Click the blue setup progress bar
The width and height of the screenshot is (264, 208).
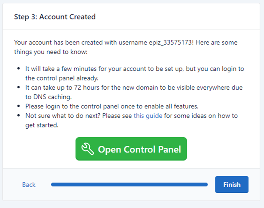129,185
